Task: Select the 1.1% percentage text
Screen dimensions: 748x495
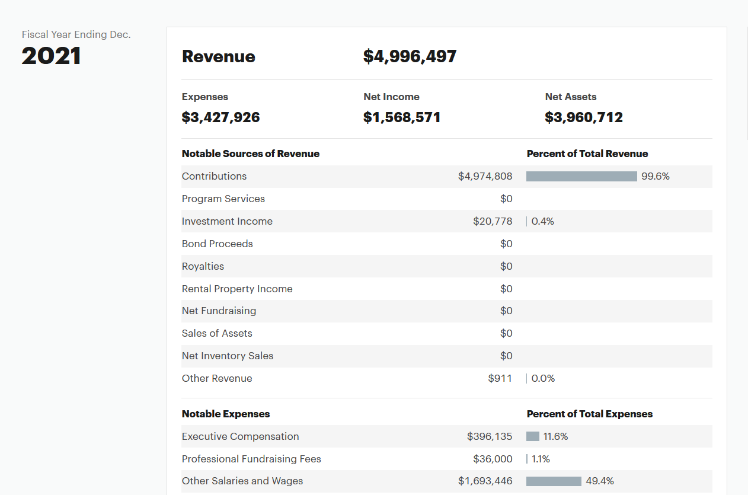Action: [x=541, y=459]
